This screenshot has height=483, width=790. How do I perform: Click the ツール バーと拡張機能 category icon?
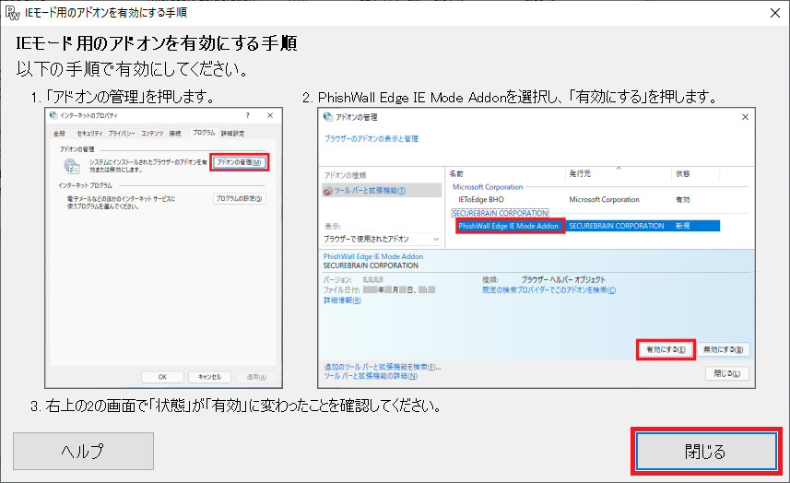point(328,191)
